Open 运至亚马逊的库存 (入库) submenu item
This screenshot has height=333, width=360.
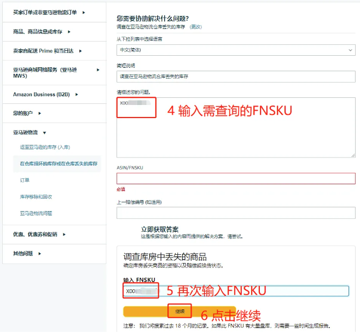point(45,147)
